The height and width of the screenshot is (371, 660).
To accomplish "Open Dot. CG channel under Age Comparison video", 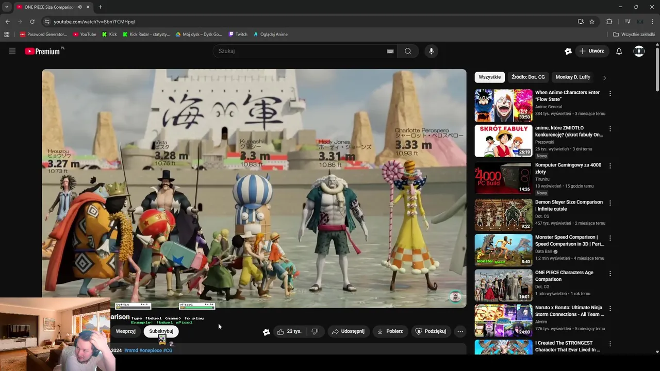I will [542, 286].
